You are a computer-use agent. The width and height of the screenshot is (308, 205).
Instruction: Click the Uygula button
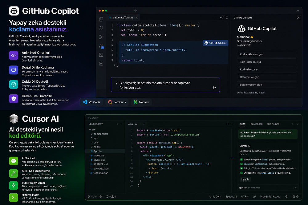(x=245, y=179)
